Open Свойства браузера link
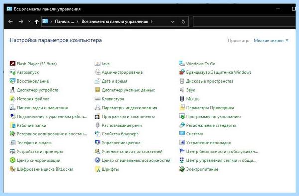Viewport: 299px width, 196px height. tap(120, 134)
